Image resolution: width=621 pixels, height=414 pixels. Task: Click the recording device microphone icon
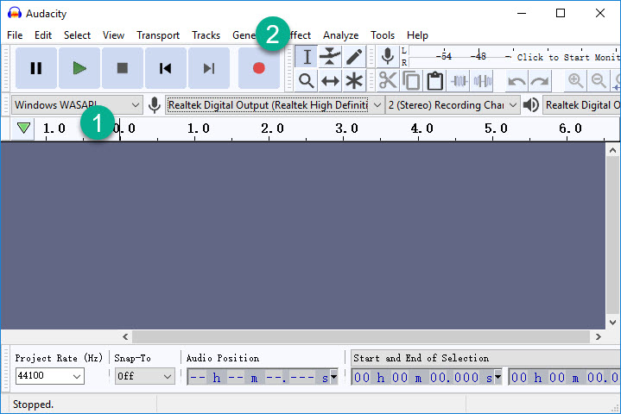click(x=155, y=104)
